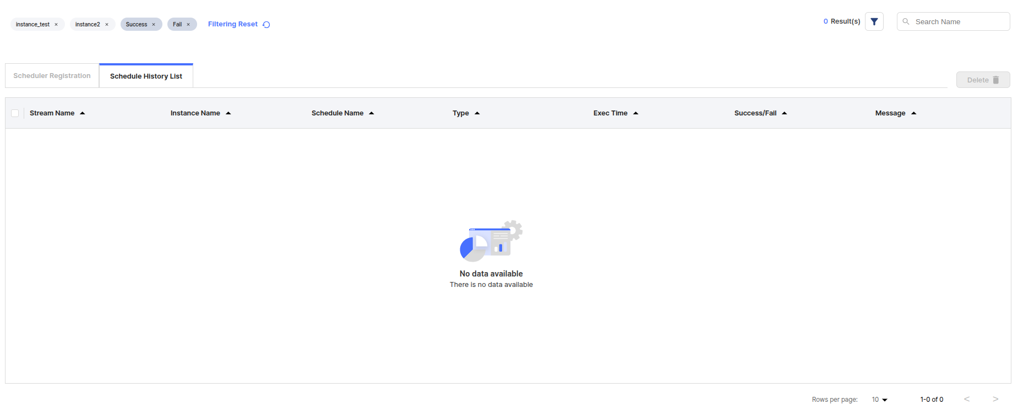The width and height of the screenshot is (1018, 415).
Task: Click the Filtering Reset refresh icon
Action: pyautogui.click(x=266, y=25)
